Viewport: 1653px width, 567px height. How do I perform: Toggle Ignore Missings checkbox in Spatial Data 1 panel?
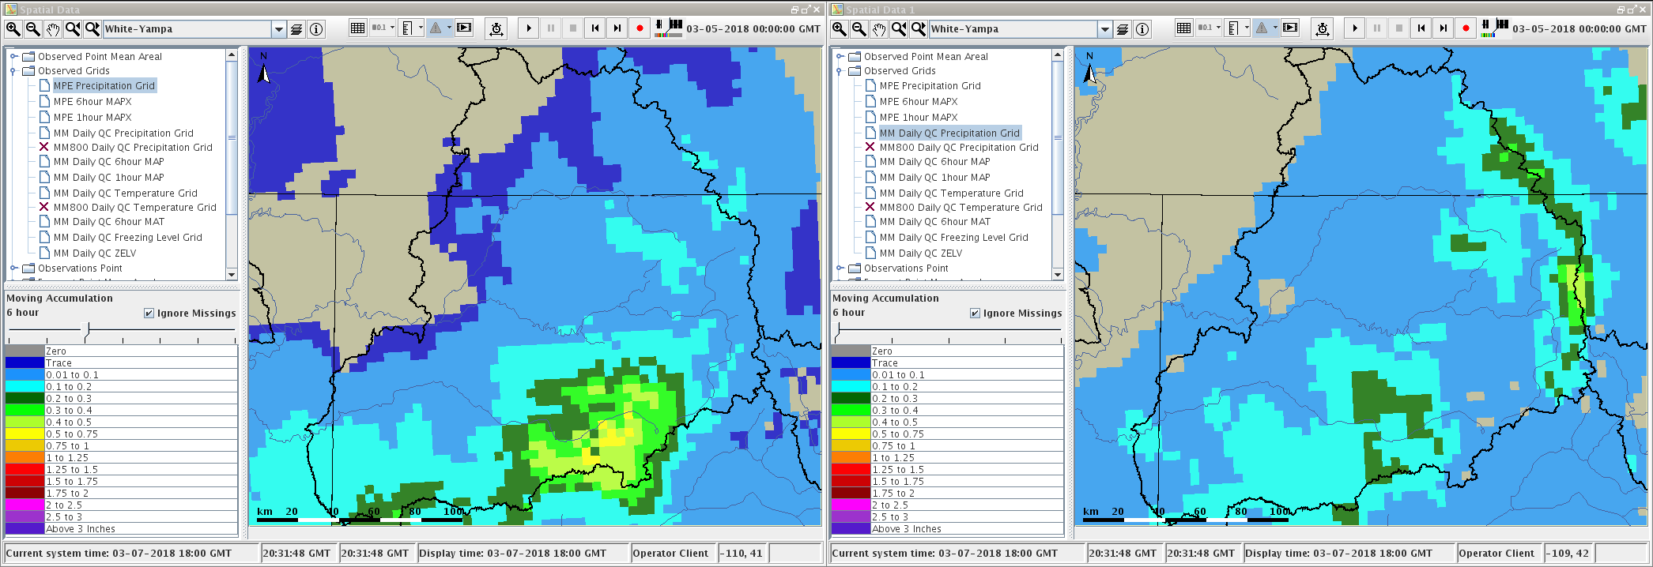(x=975, y=314)
